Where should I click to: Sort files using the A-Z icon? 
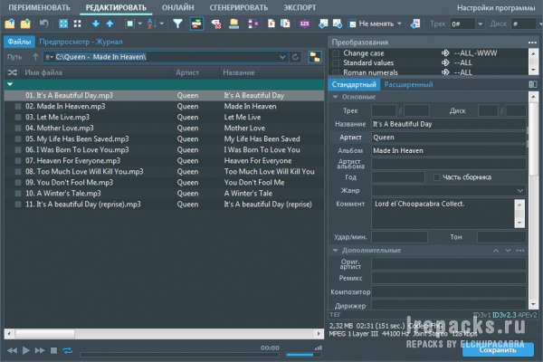tap(150, 24)
